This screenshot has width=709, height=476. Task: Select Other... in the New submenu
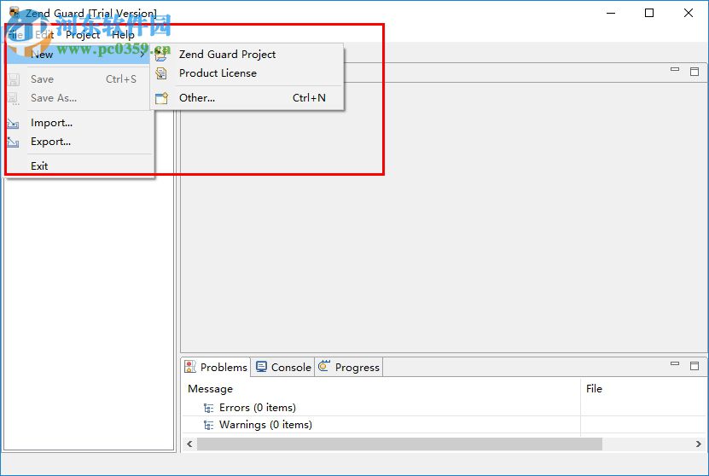coord(247,97)
